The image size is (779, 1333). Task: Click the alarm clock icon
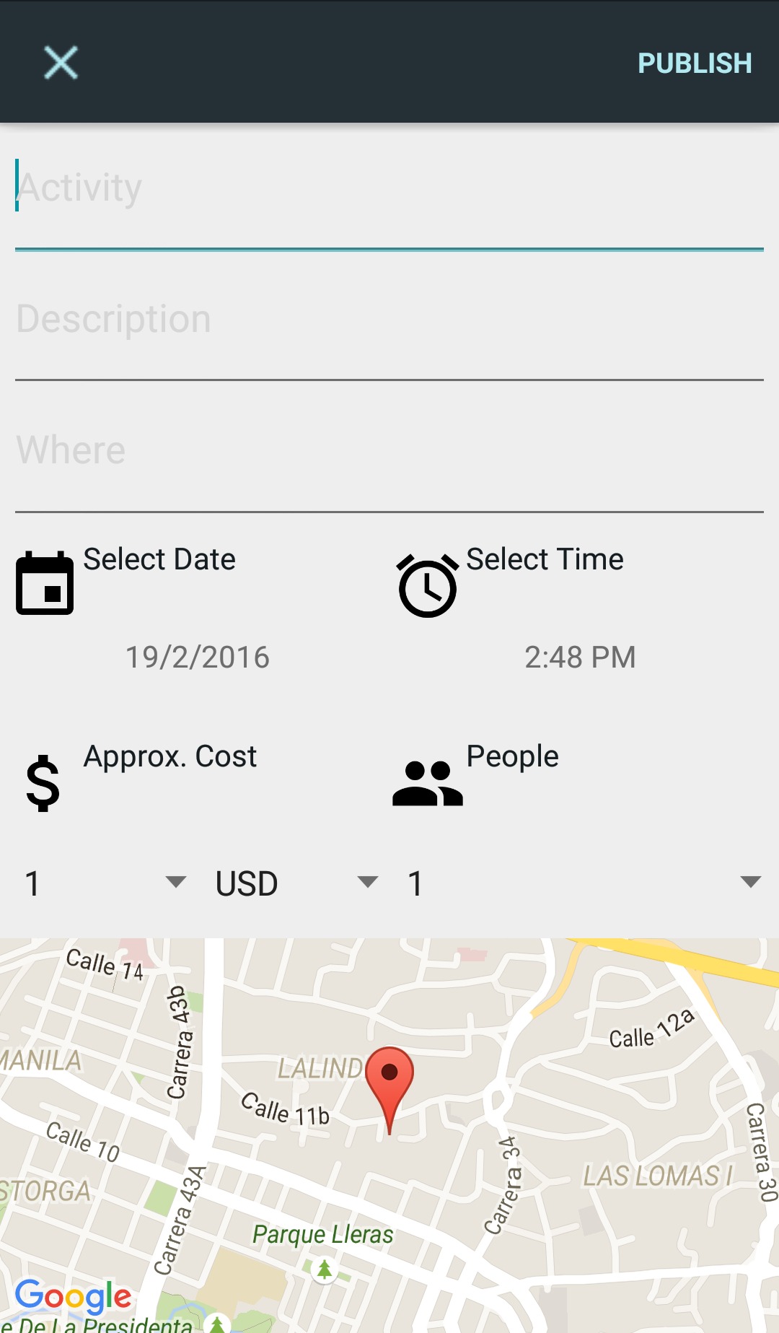pyautogui.click(x=427, y=585)
